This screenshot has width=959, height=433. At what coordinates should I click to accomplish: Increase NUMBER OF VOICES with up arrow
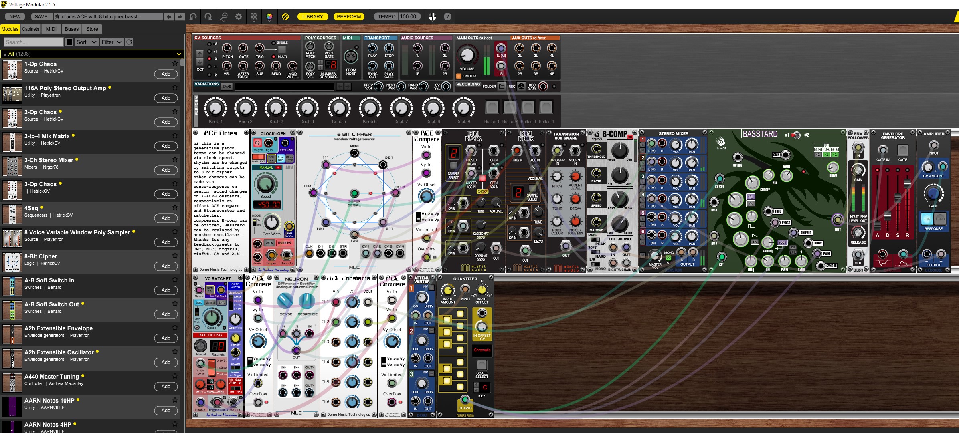coord(320,62)
